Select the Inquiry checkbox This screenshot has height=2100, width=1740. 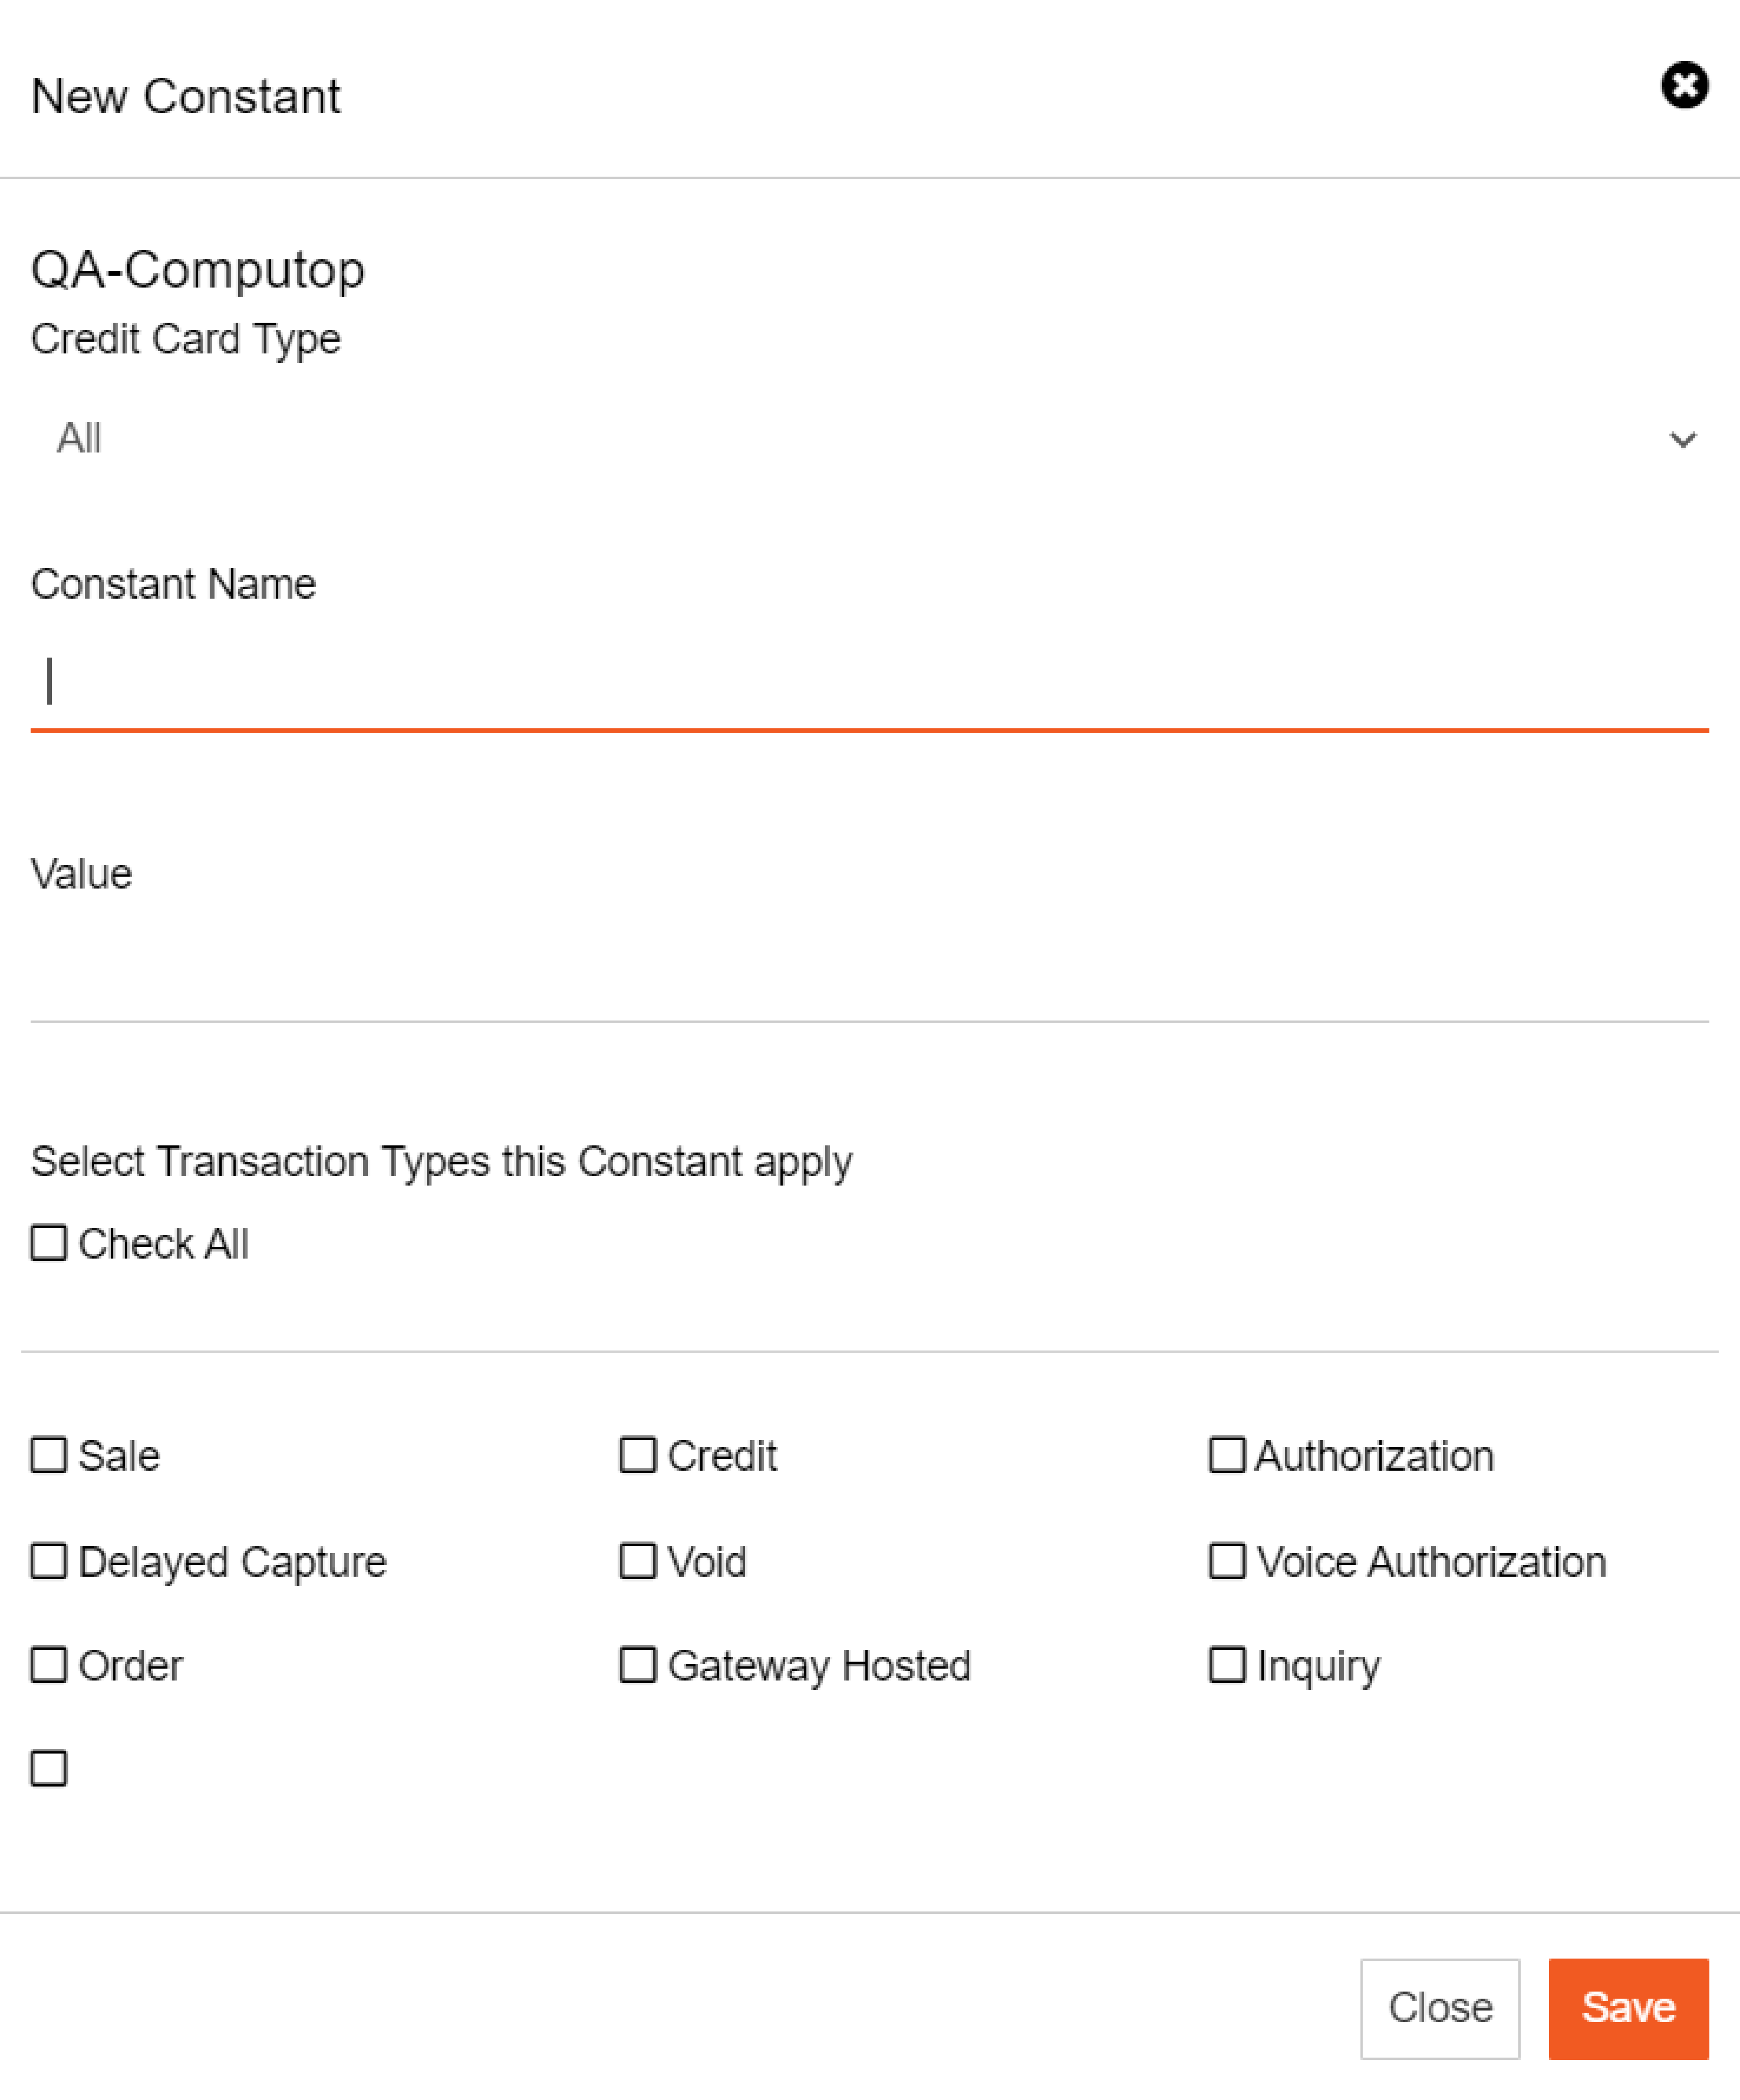[x=1227, y=1665]
